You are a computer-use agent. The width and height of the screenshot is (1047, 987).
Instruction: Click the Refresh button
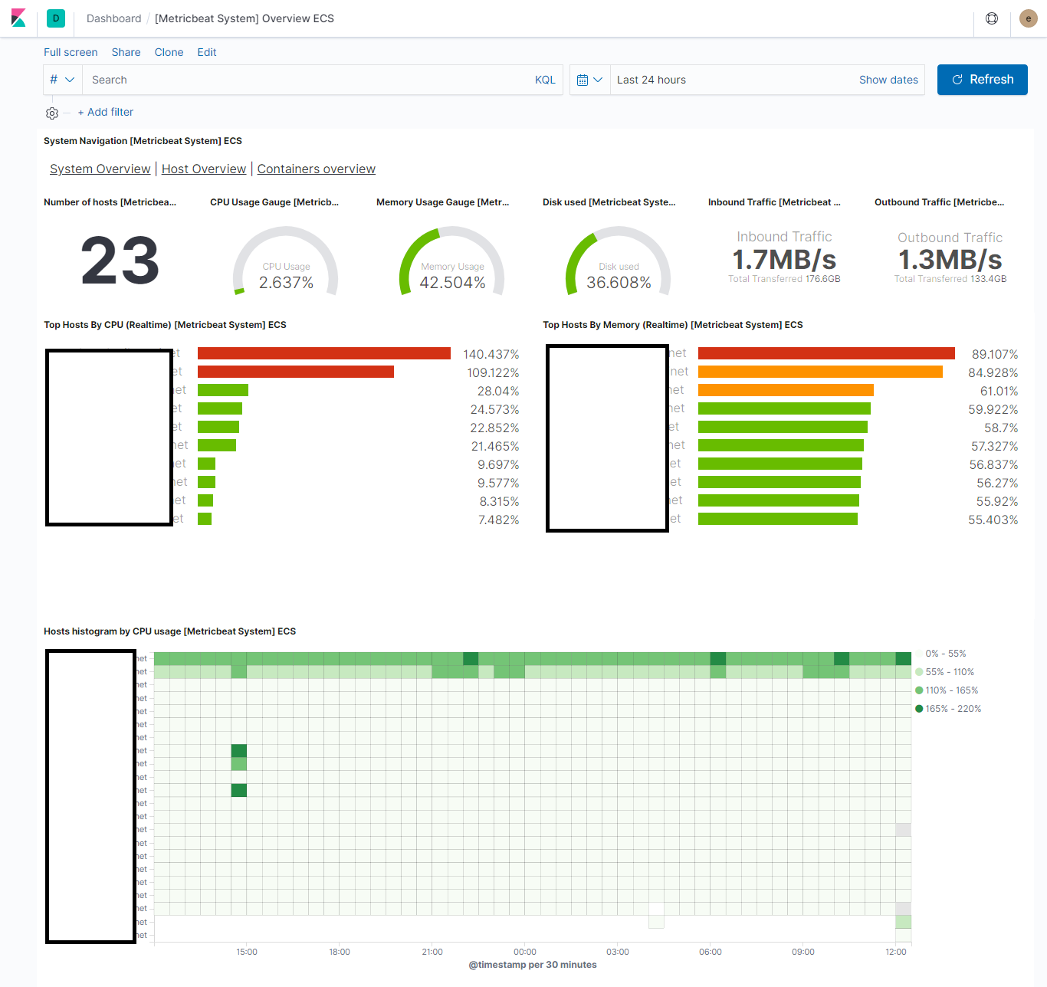983,80
